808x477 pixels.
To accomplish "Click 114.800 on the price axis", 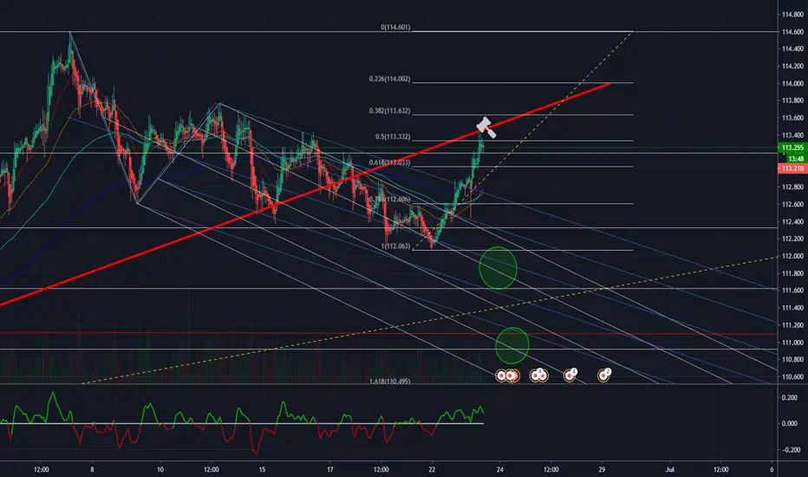I will click(x=792, y=15).
